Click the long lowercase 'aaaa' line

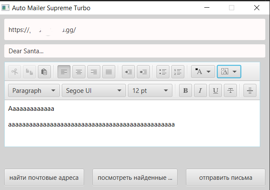[91, 124]
